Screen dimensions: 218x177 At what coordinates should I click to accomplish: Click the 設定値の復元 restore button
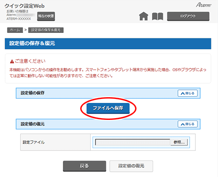click(x=131, y=166)
